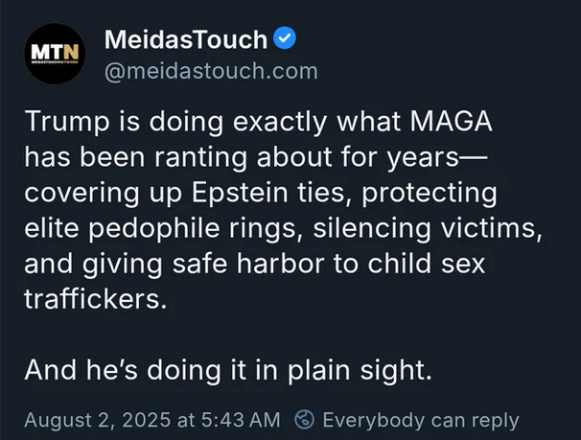Click the word "protecting" in the post
This screenshot has height=440, width=581.
(430, 194)
